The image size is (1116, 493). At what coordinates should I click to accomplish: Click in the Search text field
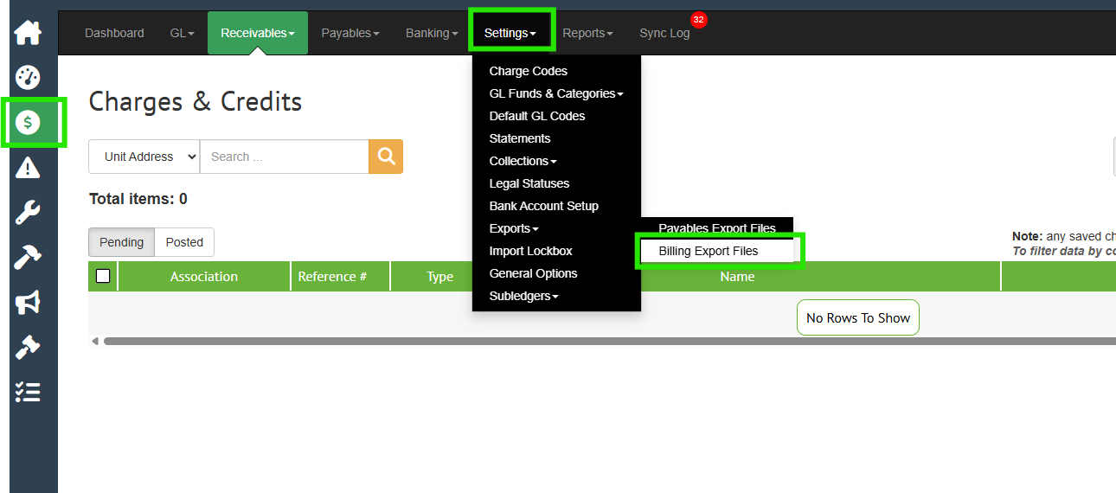284,157
